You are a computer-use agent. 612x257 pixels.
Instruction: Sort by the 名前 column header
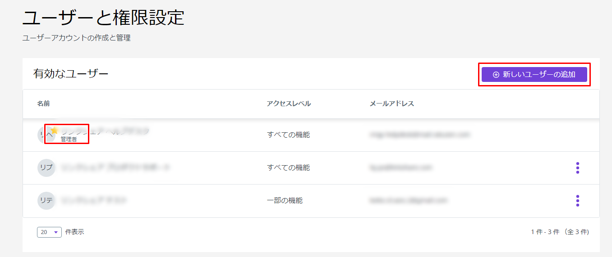point(43,104)
